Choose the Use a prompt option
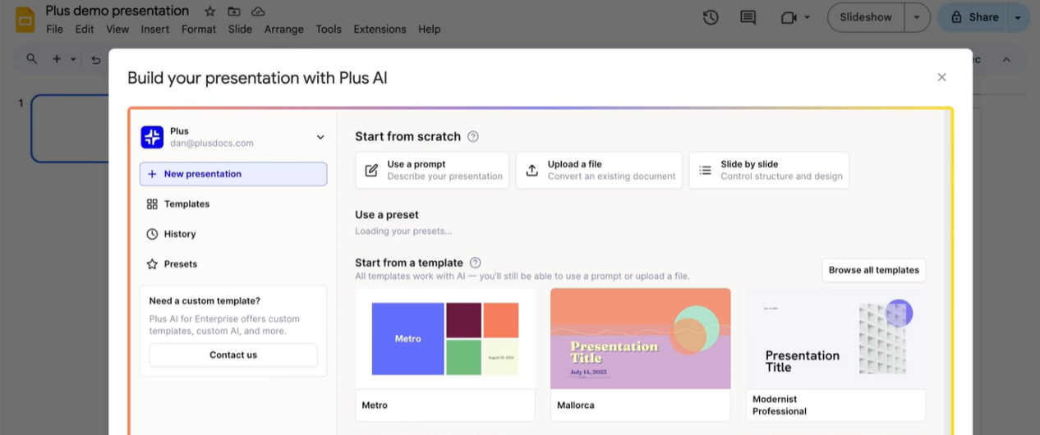This screenshot has width=1040, height=435. tap(433, 170)
